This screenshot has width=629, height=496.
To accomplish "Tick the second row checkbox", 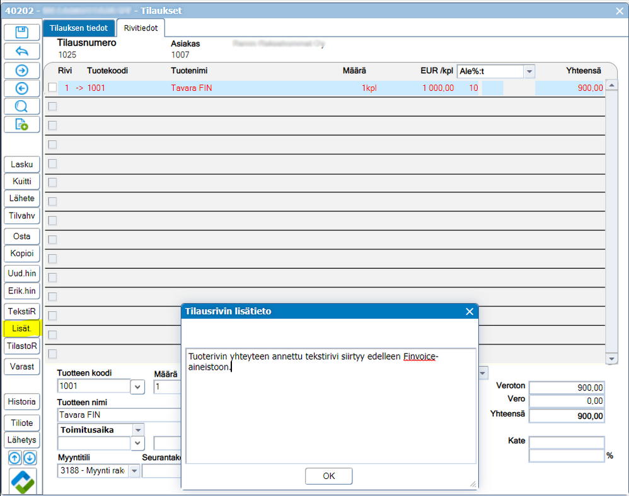I will click(x=52, y=107).
